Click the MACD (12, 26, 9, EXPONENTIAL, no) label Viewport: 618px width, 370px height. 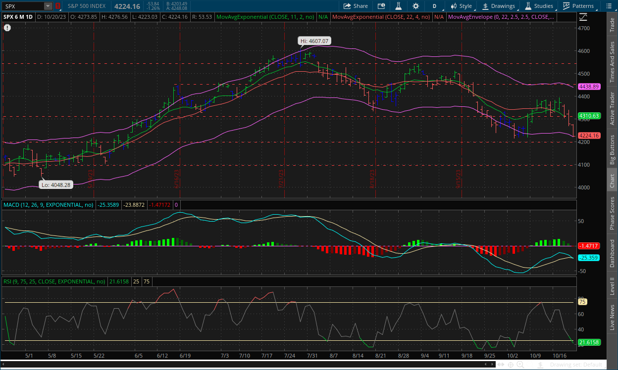(49, 204)
